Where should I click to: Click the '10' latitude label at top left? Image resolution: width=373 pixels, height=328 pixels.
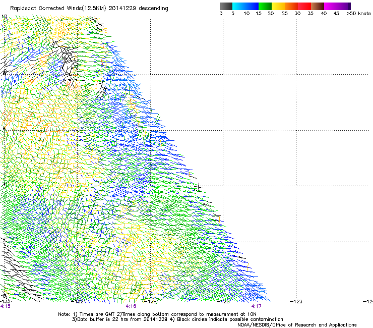click(x=4, y=17)
